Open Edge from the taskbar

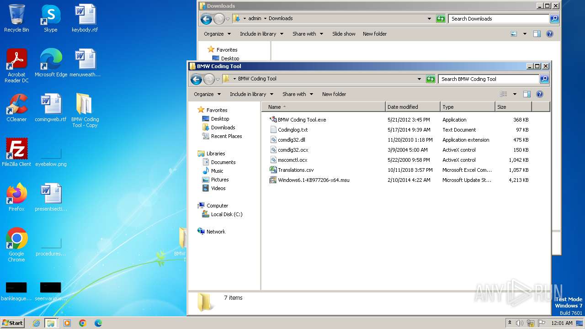[98, 323]
